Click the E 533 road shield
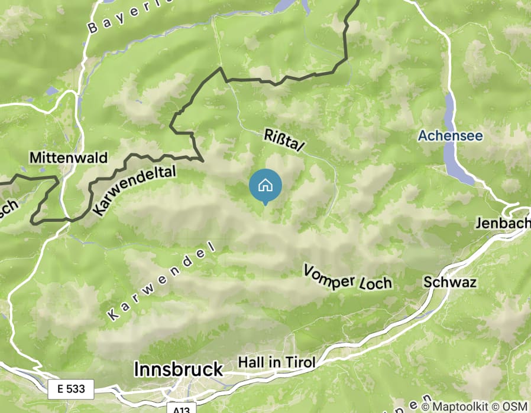531x413 pixels. pos(71,389)
